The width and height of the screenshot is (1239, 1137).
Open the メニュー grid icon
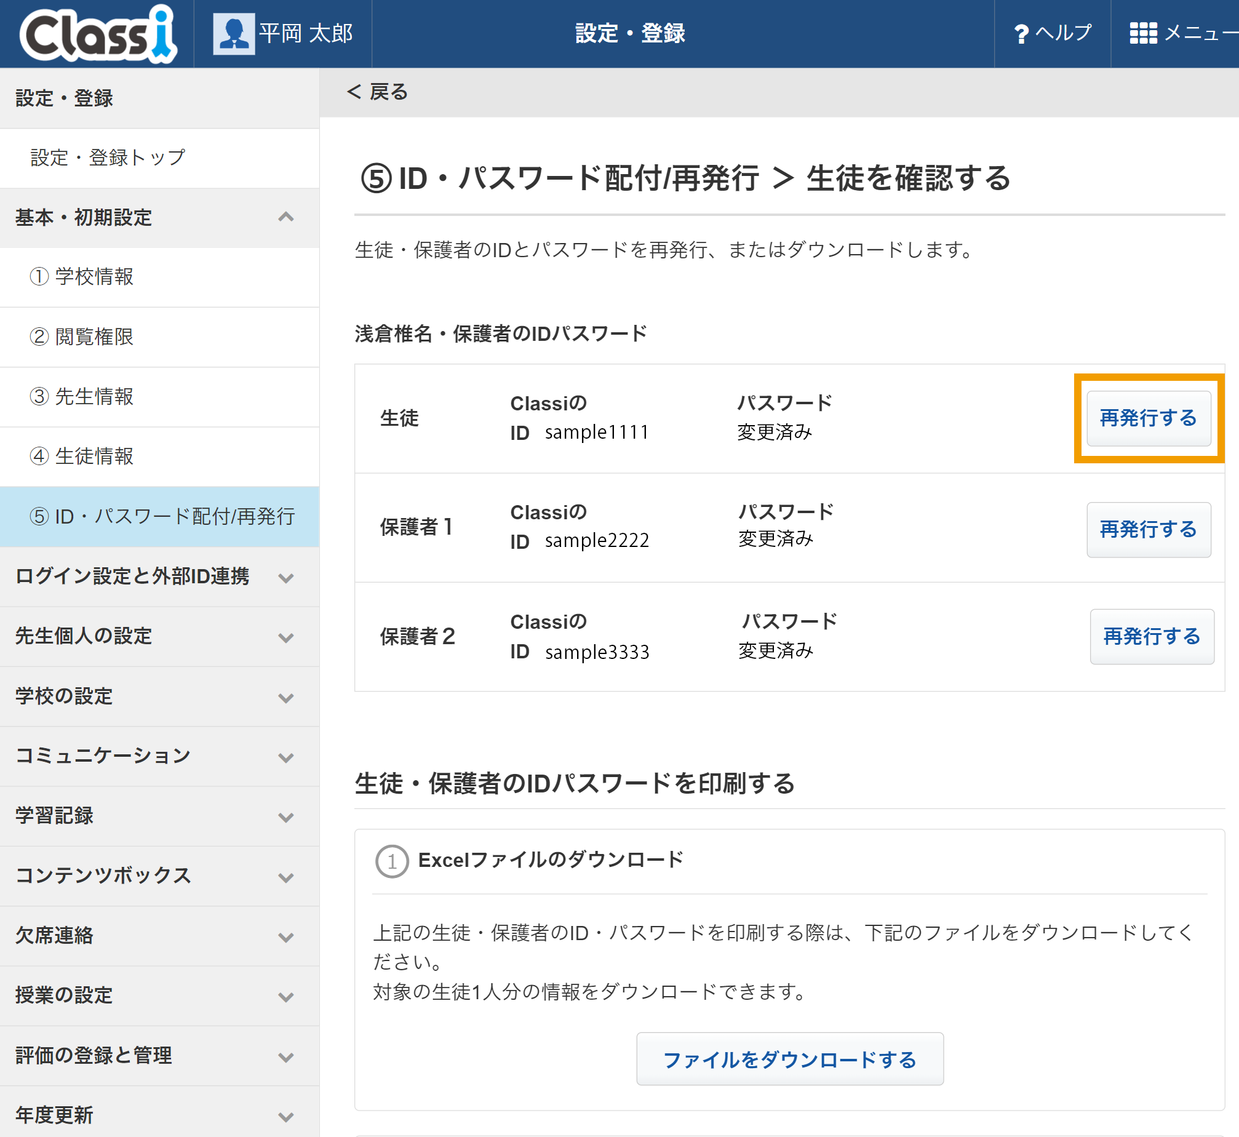1143,33
